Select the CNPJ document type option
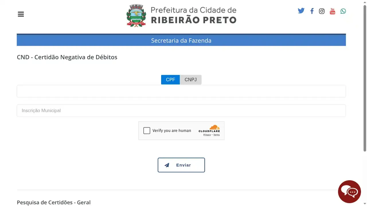This screenshot has width=367, height=206. click(x=190, y=80)
